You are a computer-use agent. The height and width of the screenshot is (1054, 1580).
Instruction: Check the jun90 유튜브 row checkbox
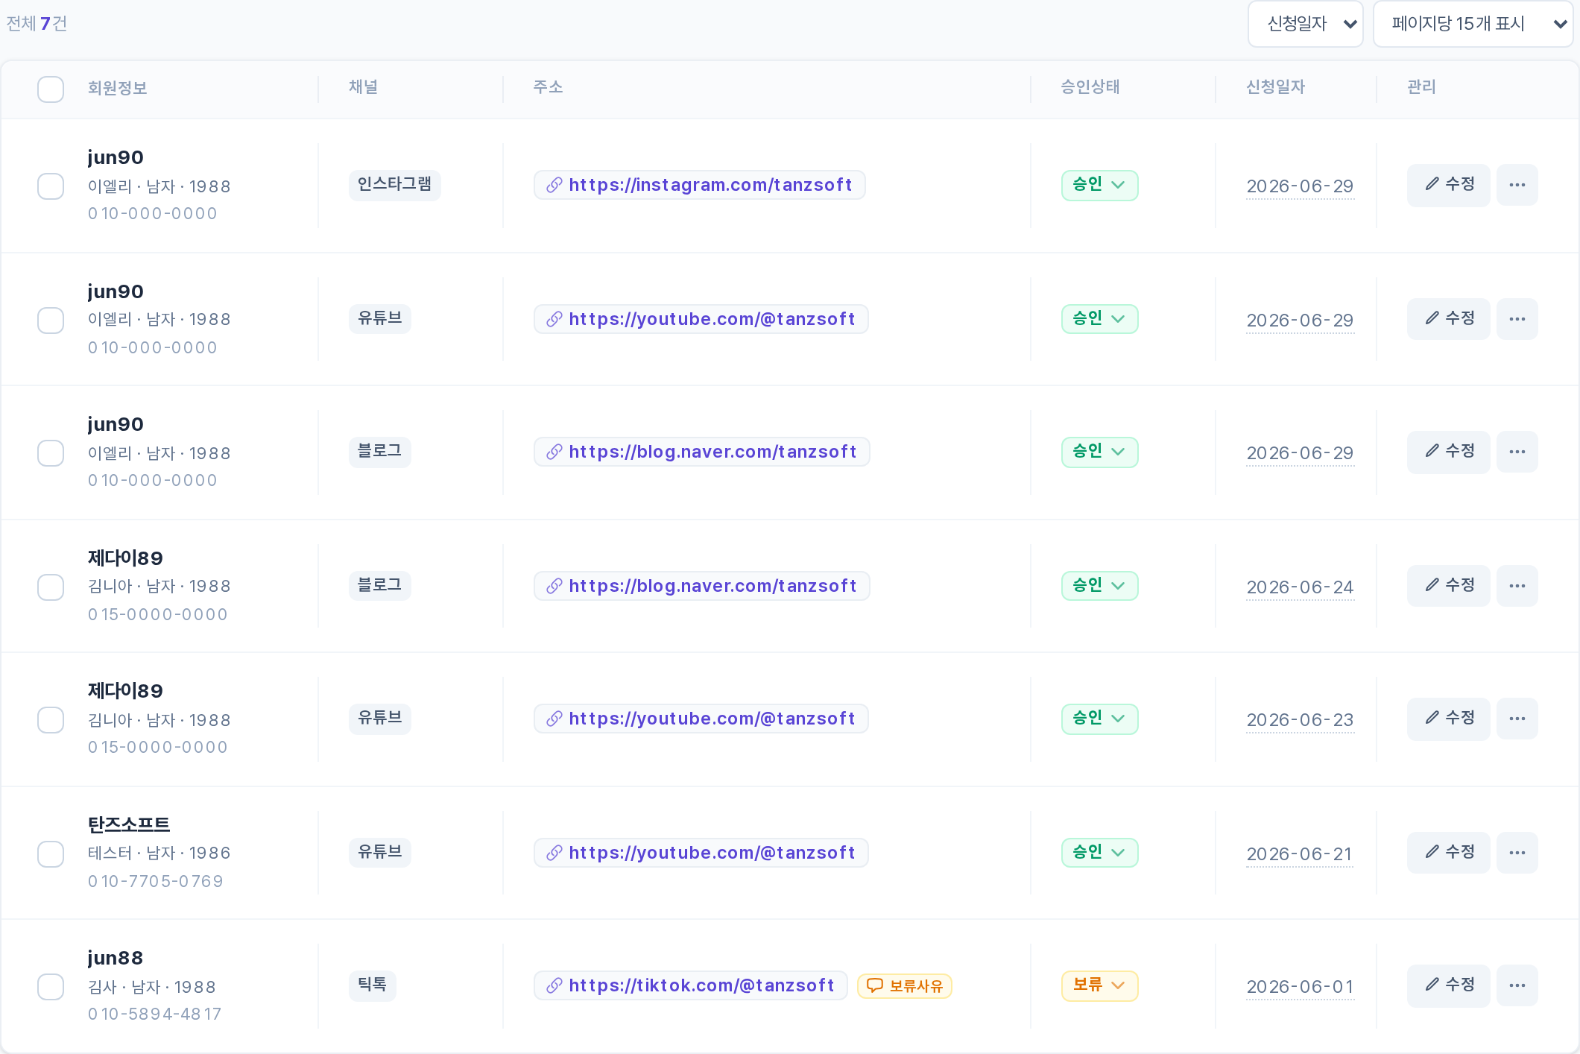click(51, 321)
